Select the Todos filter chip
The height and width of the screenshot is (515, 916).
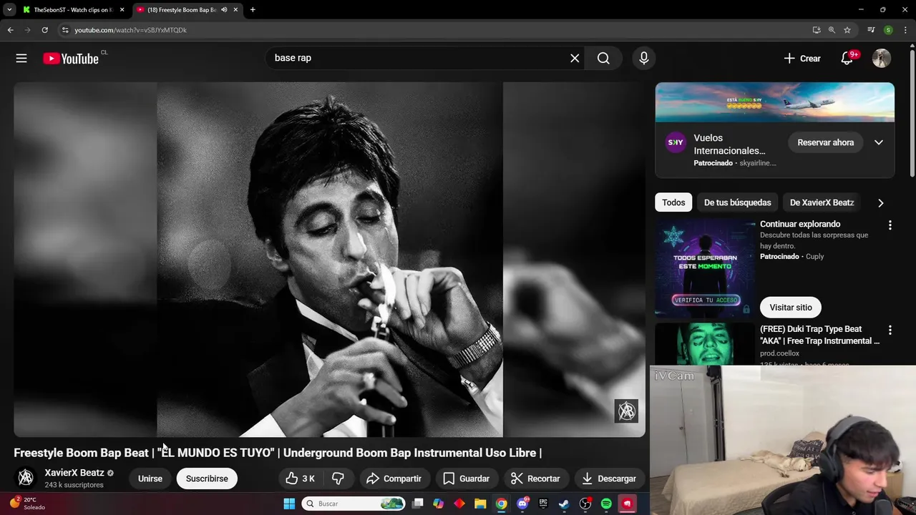point(673,202)
